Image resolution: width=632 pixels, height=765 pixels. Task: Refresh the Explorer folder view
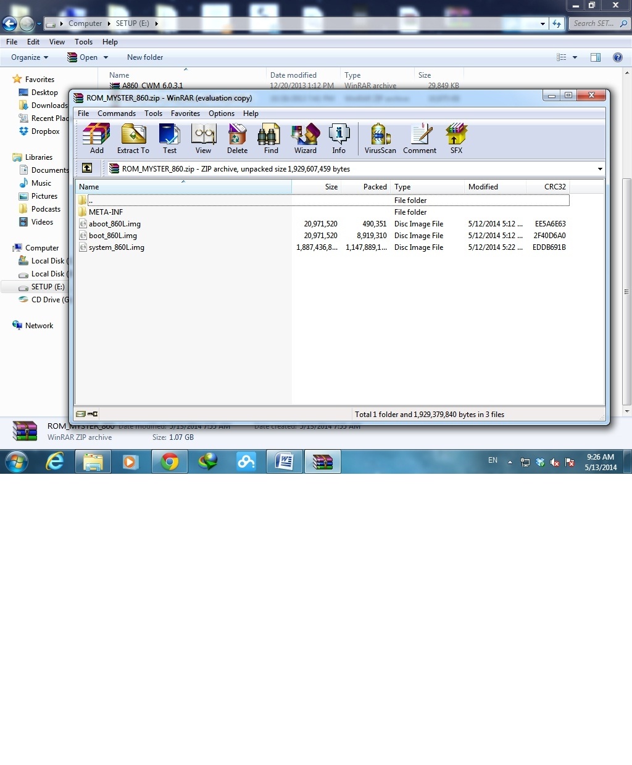(x=557, y=23)
